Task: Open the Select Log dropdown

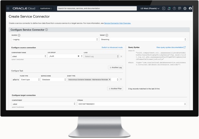Action: pyautogui.click(x=101, y=56)
